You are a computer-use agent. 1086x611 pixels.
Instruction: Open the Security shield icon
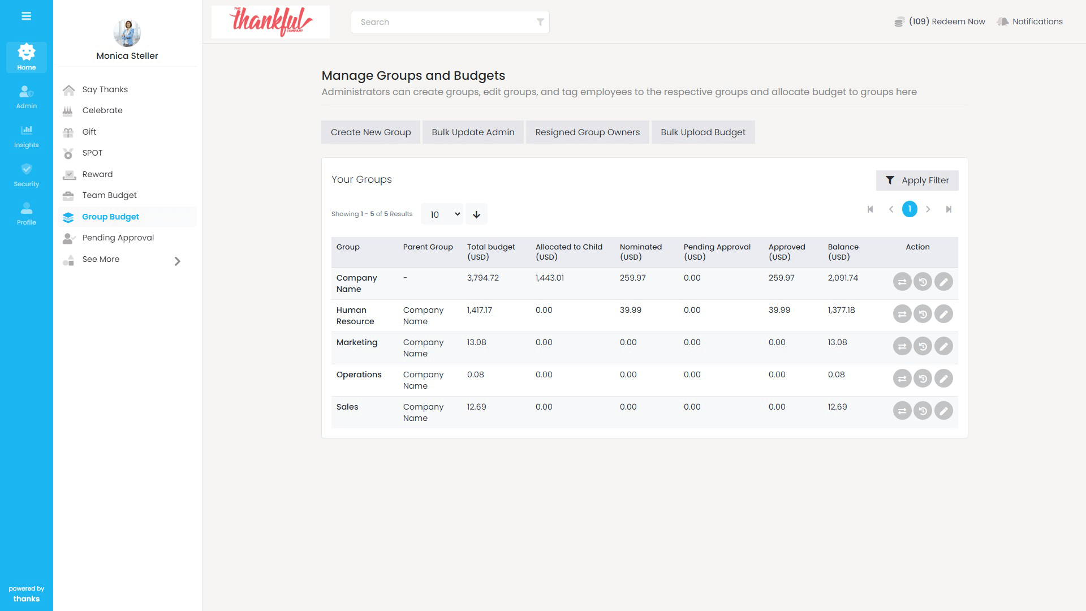tap(26, 175)
